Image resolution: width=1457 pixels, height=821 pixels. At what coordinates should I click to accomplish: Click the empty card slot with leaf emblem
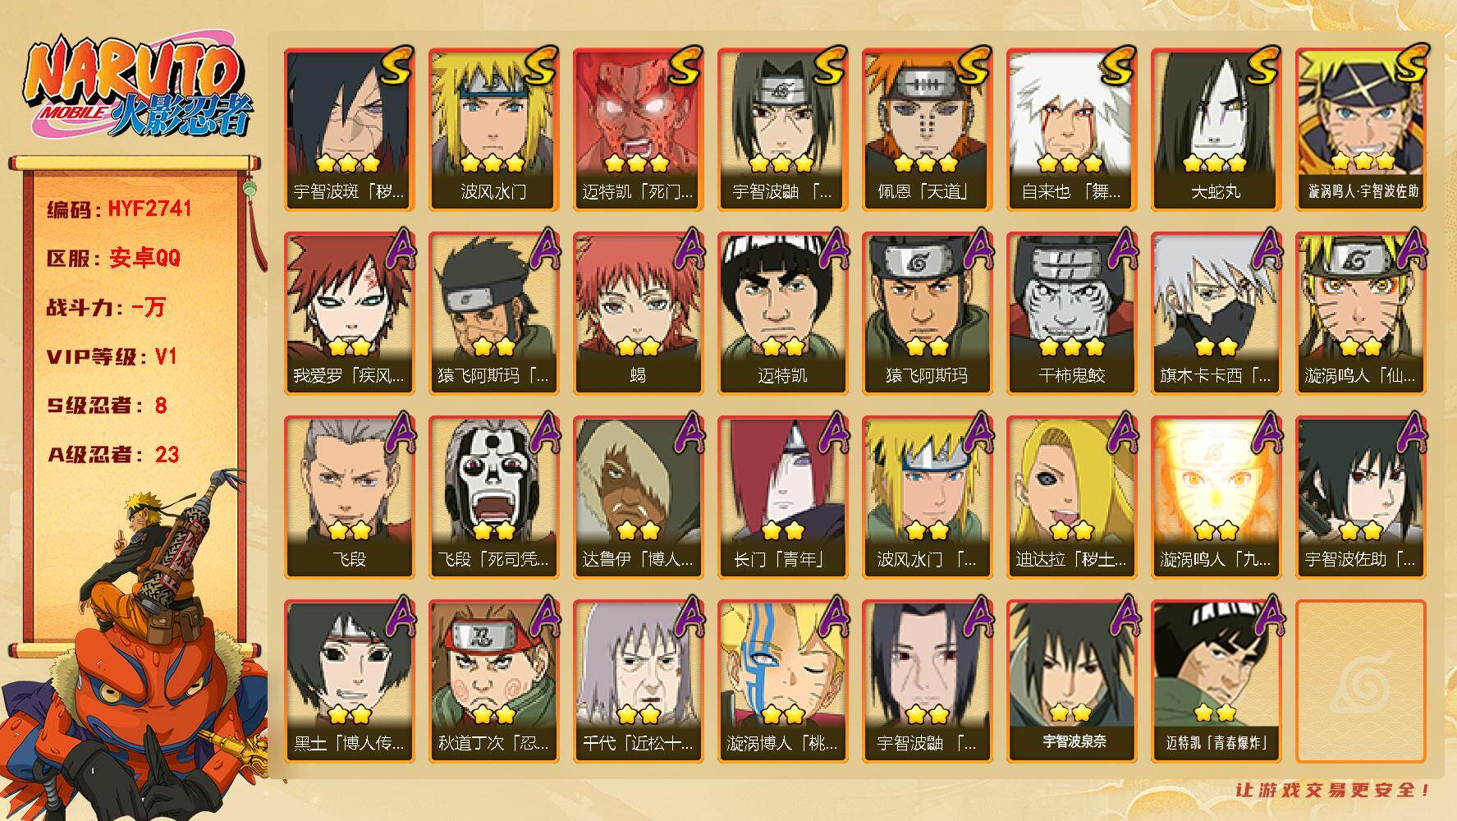1360,681
